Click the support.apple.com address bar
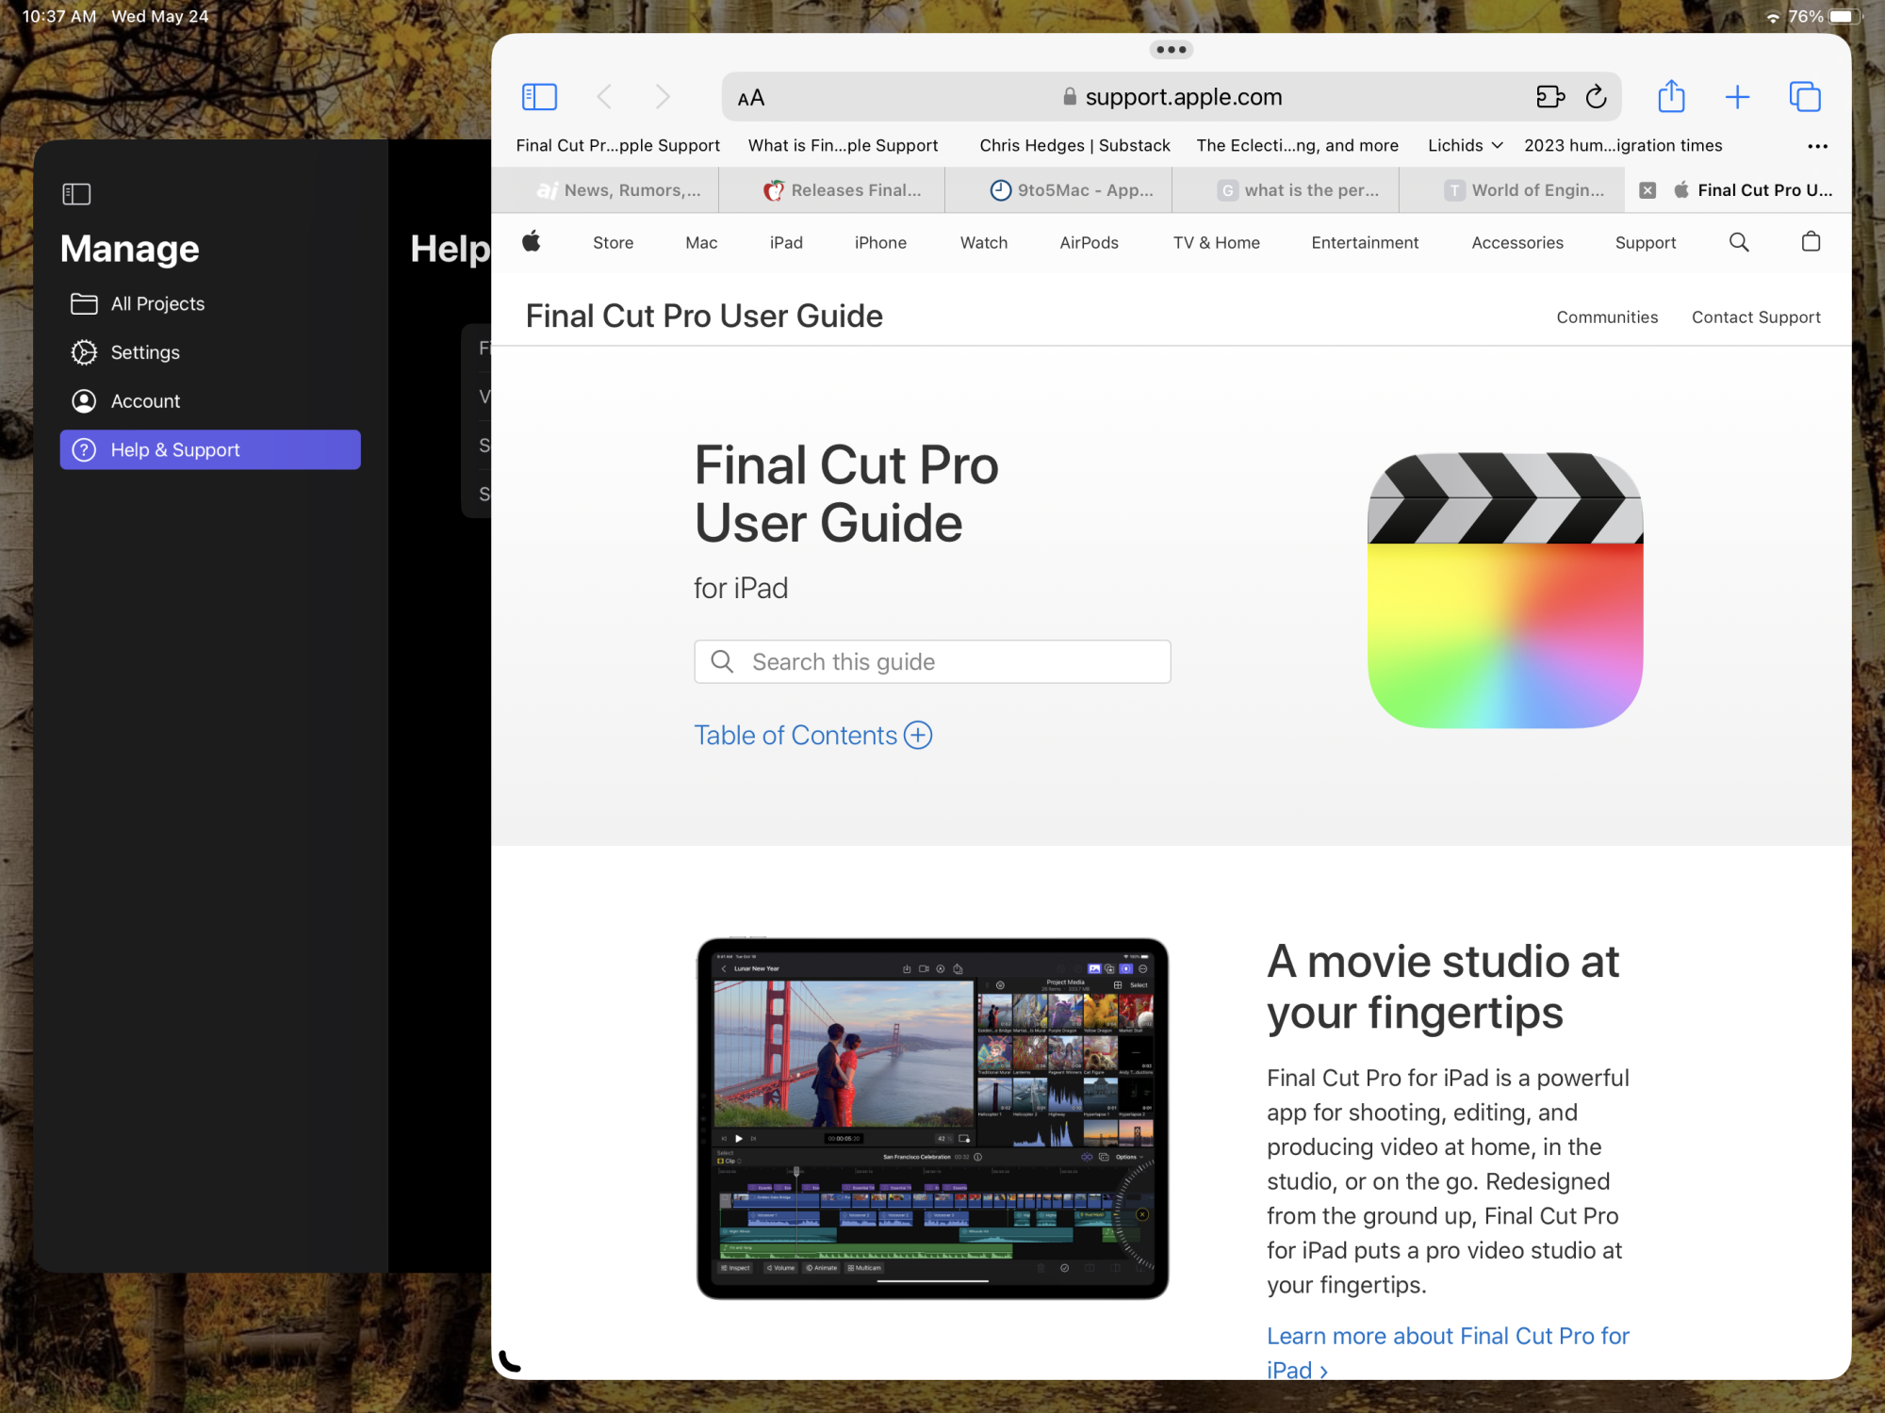This screenshot has width=1885, height=1413. point(1172,97)
